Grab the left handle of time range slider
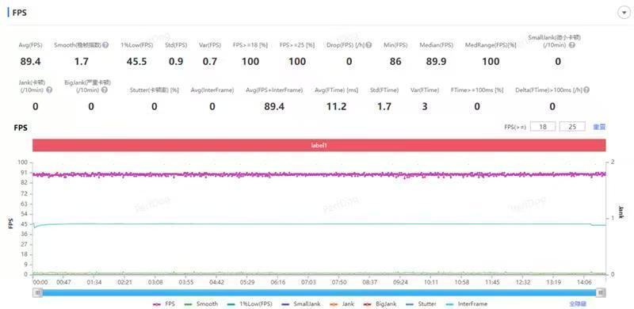The width and height of the screenshot is (634, 309). point(37,292)
